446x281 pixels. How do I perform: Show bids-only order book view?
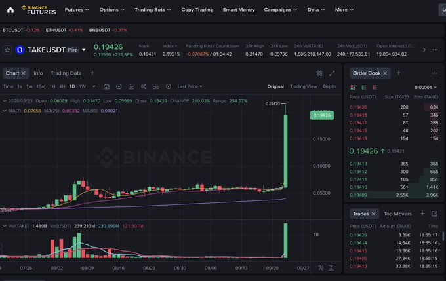[363, 88]
